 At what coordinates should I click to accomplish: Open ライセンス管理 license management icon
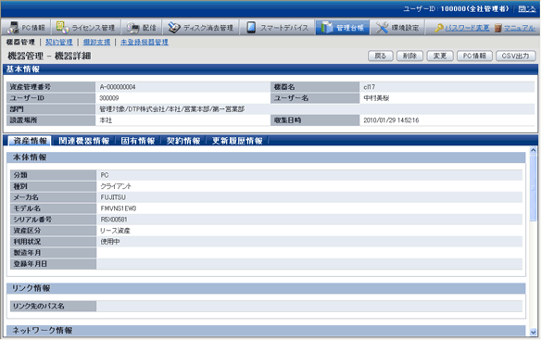coord(62,27)
